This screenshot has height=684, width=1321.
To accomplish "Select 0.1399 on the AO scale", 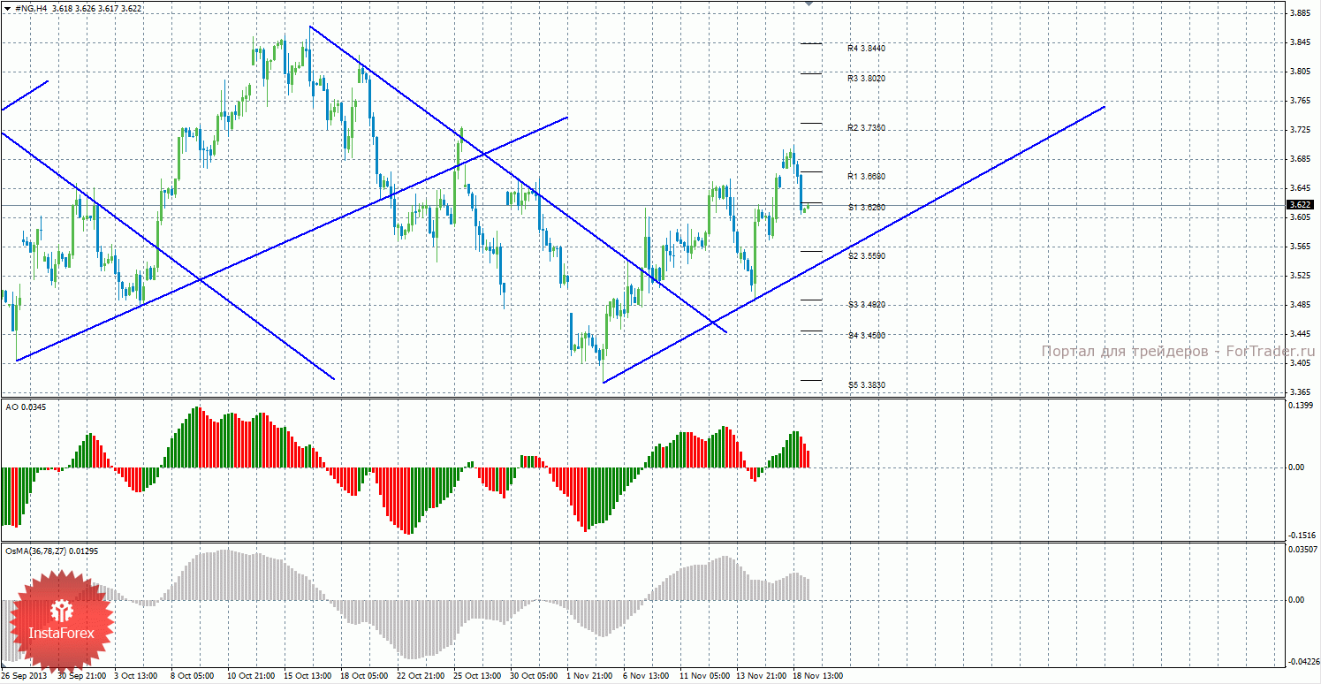I will point(1302,406).
